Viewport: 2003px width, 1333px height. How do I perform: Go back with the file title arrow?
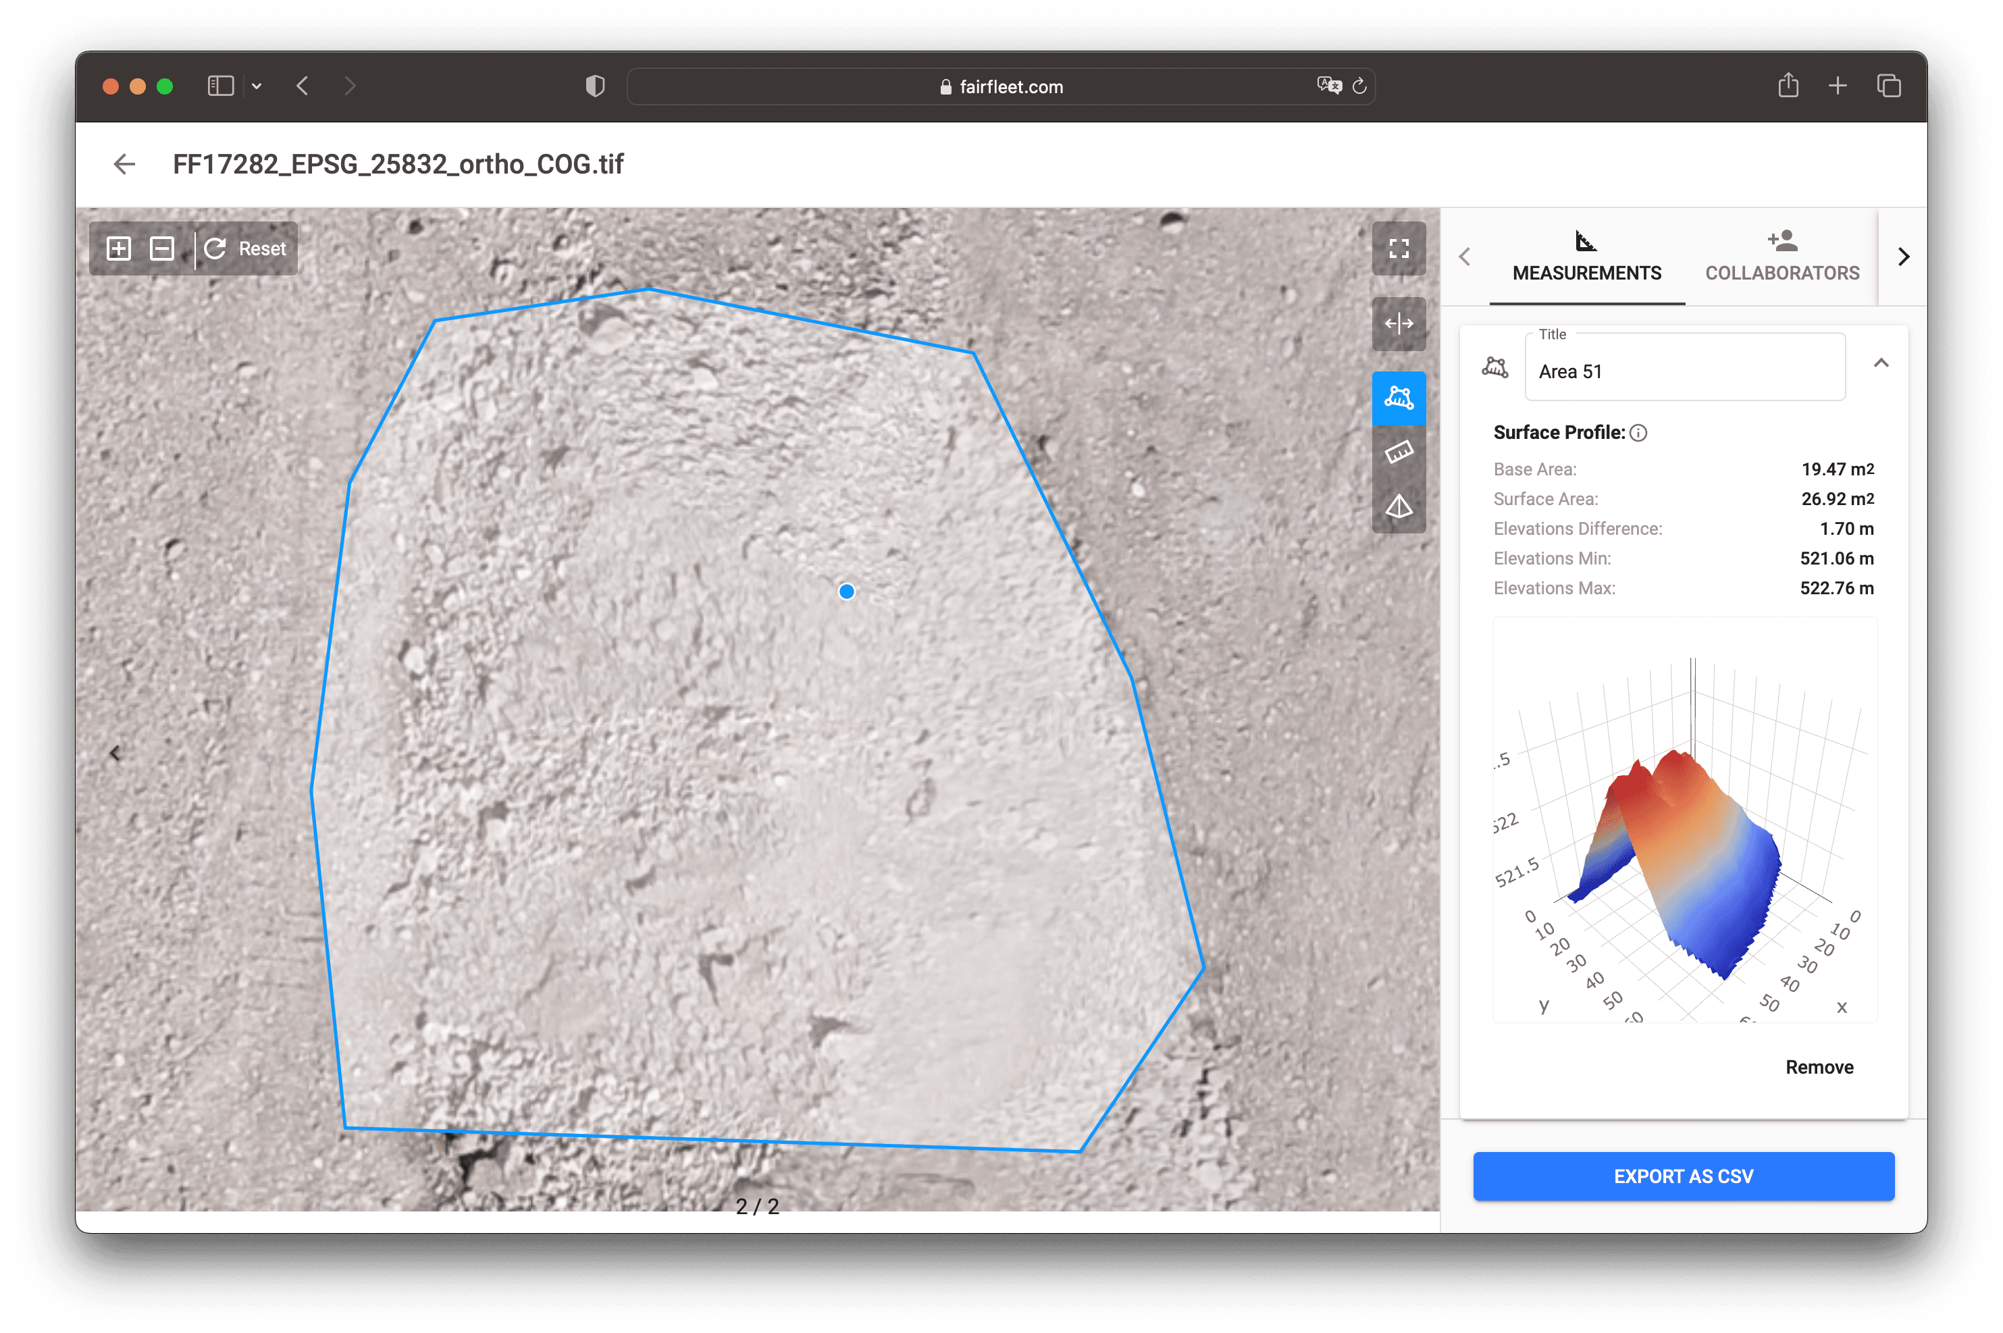click(125, 164)
